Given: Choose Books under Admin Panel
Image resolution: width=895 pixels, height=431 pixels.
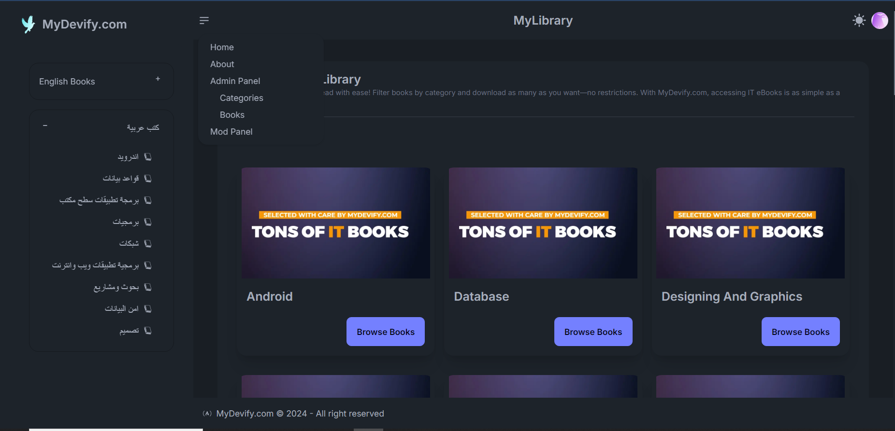Looking at the screenshot, I should (x=232, y=115).
